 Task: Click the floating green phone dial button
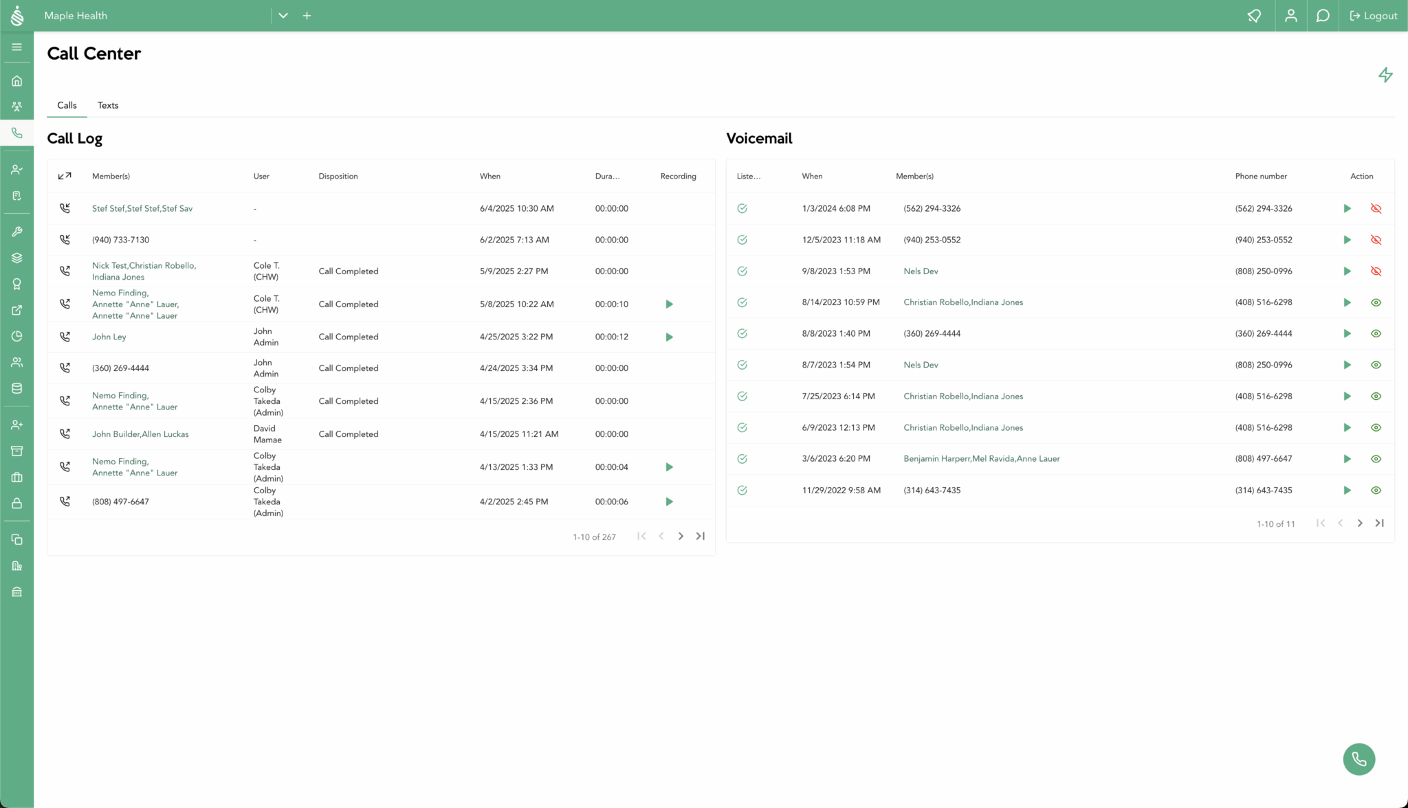1358,759
